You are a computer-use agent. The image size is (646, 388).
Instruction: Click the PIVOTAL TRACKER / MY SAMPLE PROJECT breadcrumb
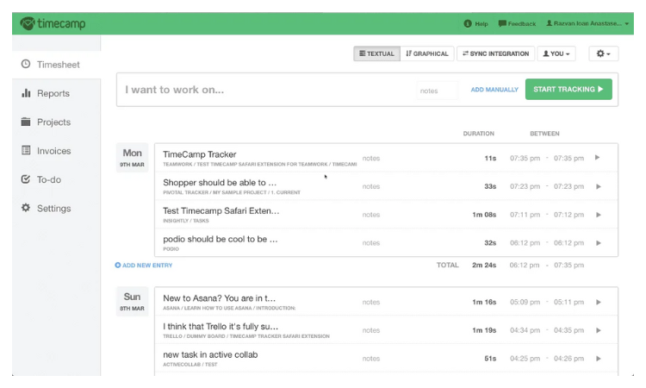click(x=232, y=192)
